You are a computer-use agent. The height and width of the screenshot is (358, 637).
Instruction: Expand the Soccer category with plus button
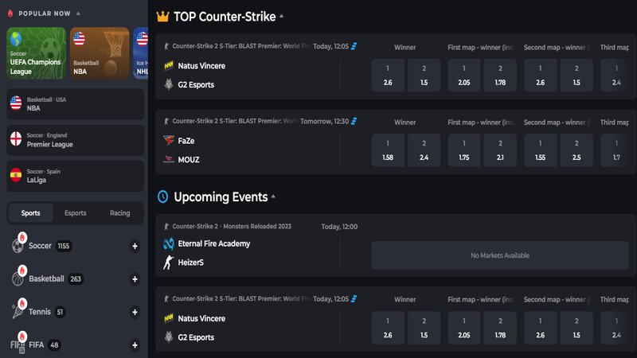click(135, 246)
